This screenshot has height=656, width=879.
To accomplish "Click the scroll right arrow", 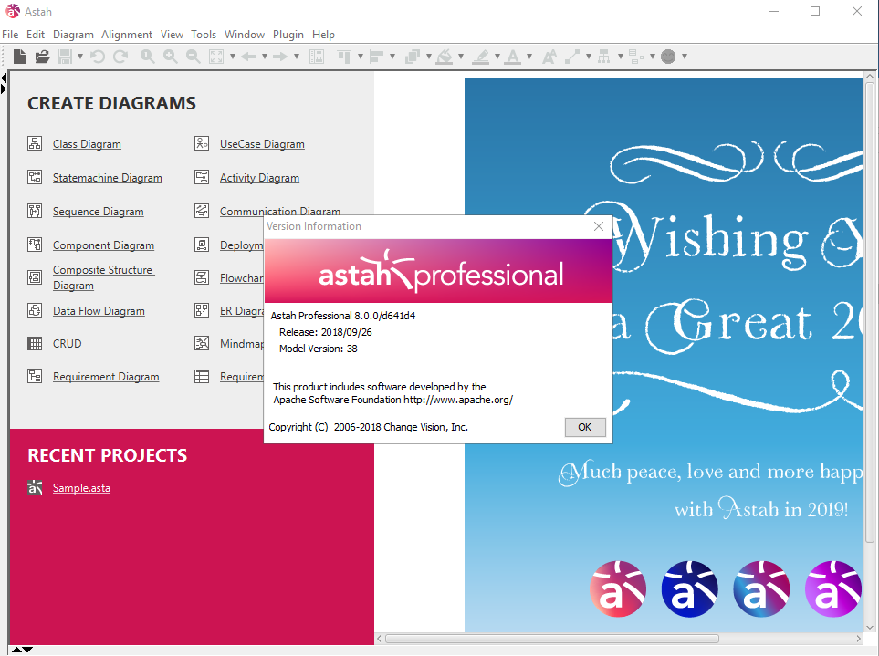I will pyautogui.click(x=858, y=639).
